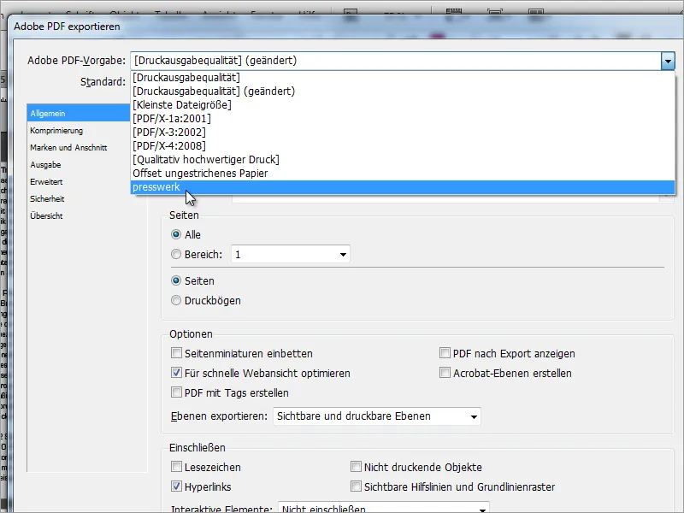684x513 pixels.
Task: Choose the presswerk PDF preset
Action: (403, 187)
